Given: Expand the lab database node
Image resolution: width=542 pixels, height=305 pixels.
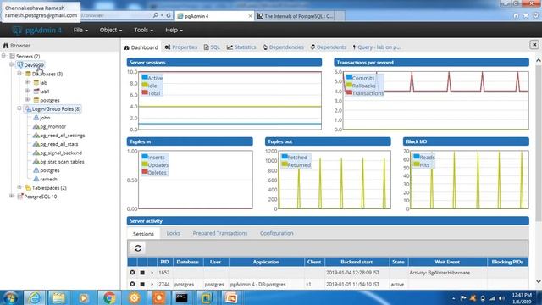Looking at the screenshot, I should (27, 82).
